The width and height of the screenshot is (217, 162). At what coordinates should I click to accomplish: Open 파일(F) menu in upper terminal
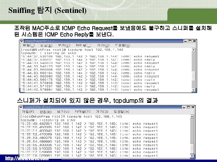pos(29,45)
